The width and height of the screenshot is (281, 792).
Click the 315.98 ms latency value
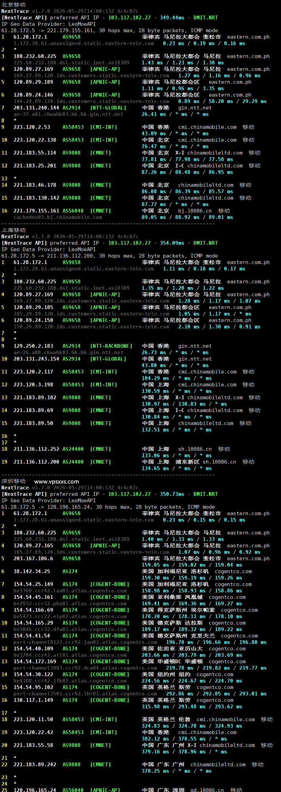coord(155,707)
